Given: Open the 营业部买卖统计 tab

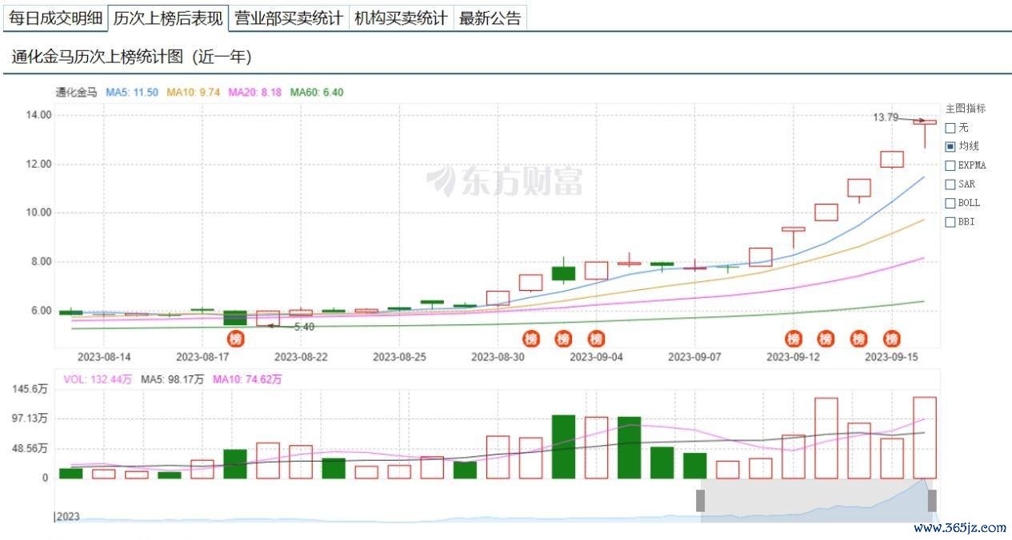Looking at the screenshot, I should coord(289,18).
